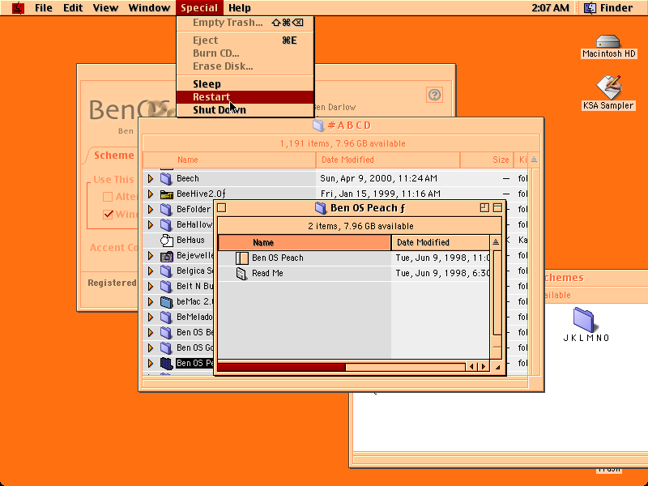Click sort order icon in Ben OS Peach ƒ window
This screenshot has height=486, width=648.
[496, 242]
